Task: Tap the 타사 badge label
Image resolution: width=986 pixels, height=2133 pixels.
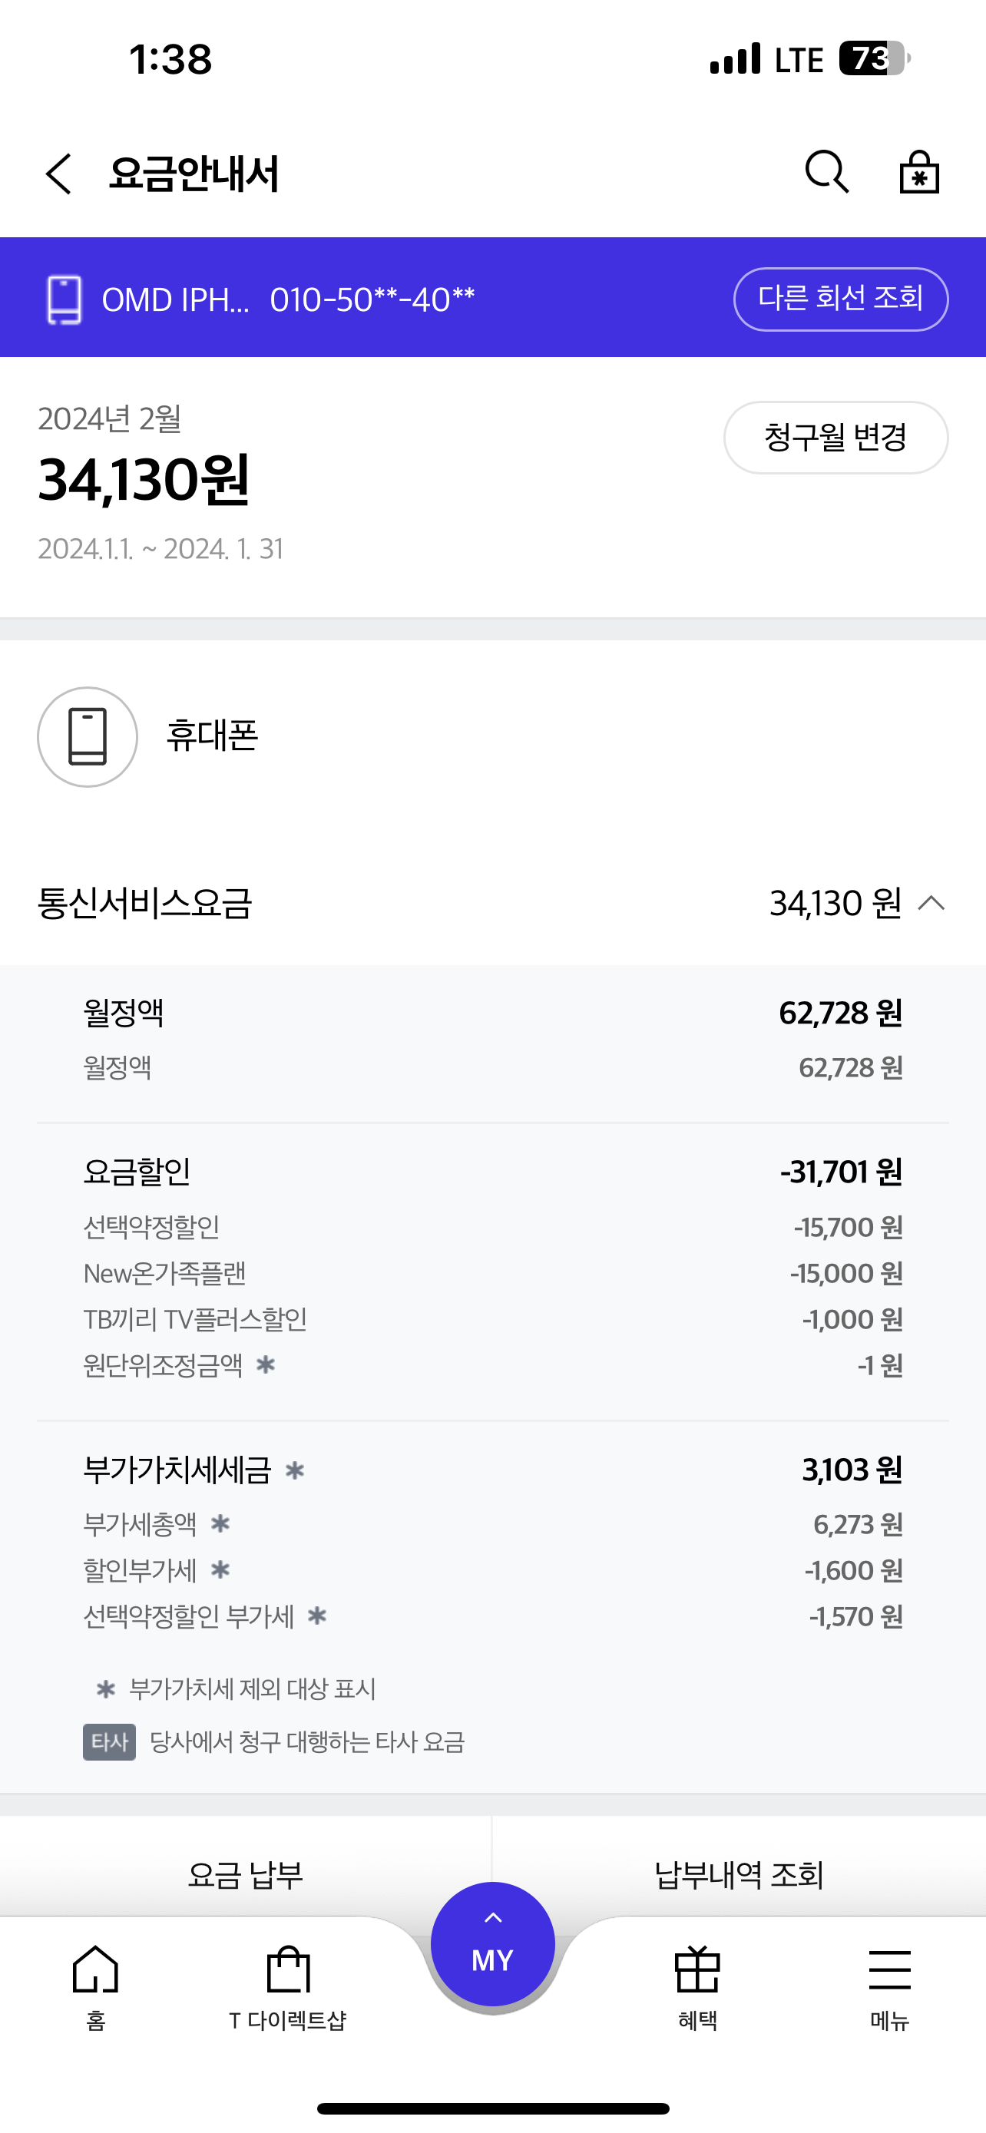Action: (x=109, y=1741)
